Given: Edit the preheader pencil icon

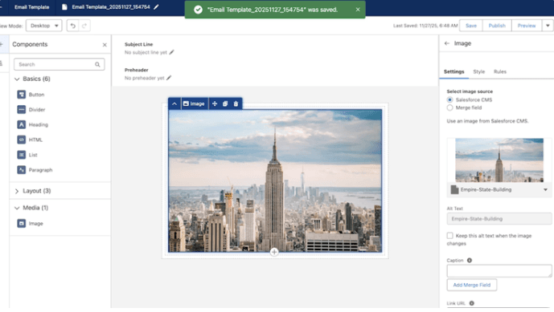Looking at the screenshot, I should [169, 78].
